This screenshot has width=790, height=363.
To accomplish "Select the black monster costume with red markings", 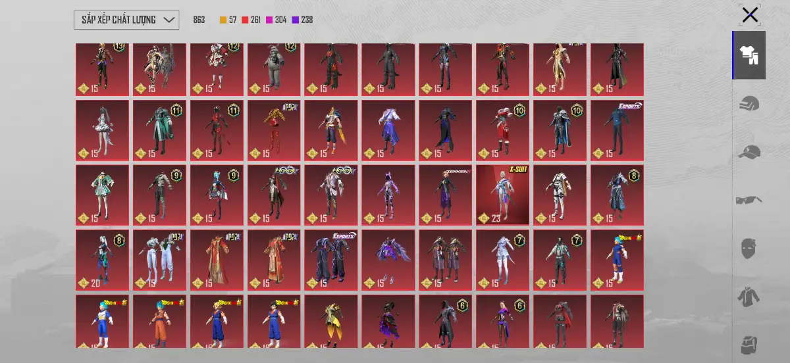I will [331, 70].
